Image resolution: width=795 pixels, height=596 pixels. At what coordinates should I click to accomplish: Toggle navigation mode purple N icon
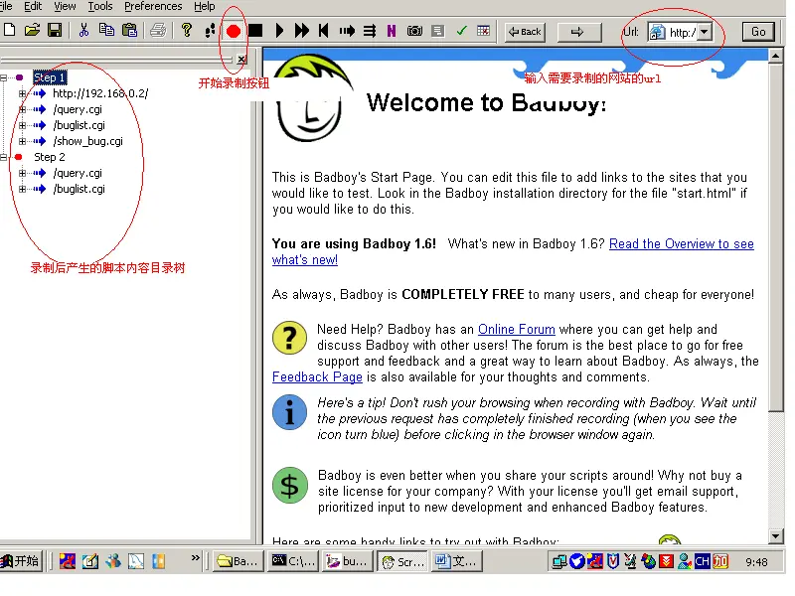tap(391, 32)
